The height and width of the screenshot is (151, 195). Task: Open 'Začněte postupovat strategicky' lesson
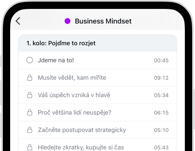pos(97,130)
